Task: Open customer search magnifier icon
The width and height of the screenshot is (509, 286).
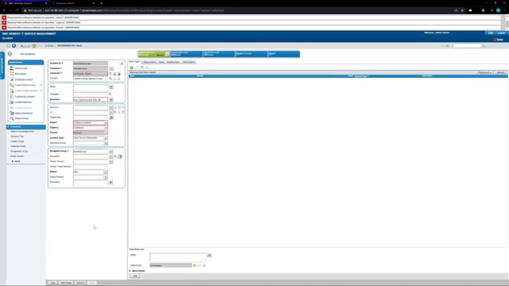Action: pyautogui.click(x=111, y=74)
